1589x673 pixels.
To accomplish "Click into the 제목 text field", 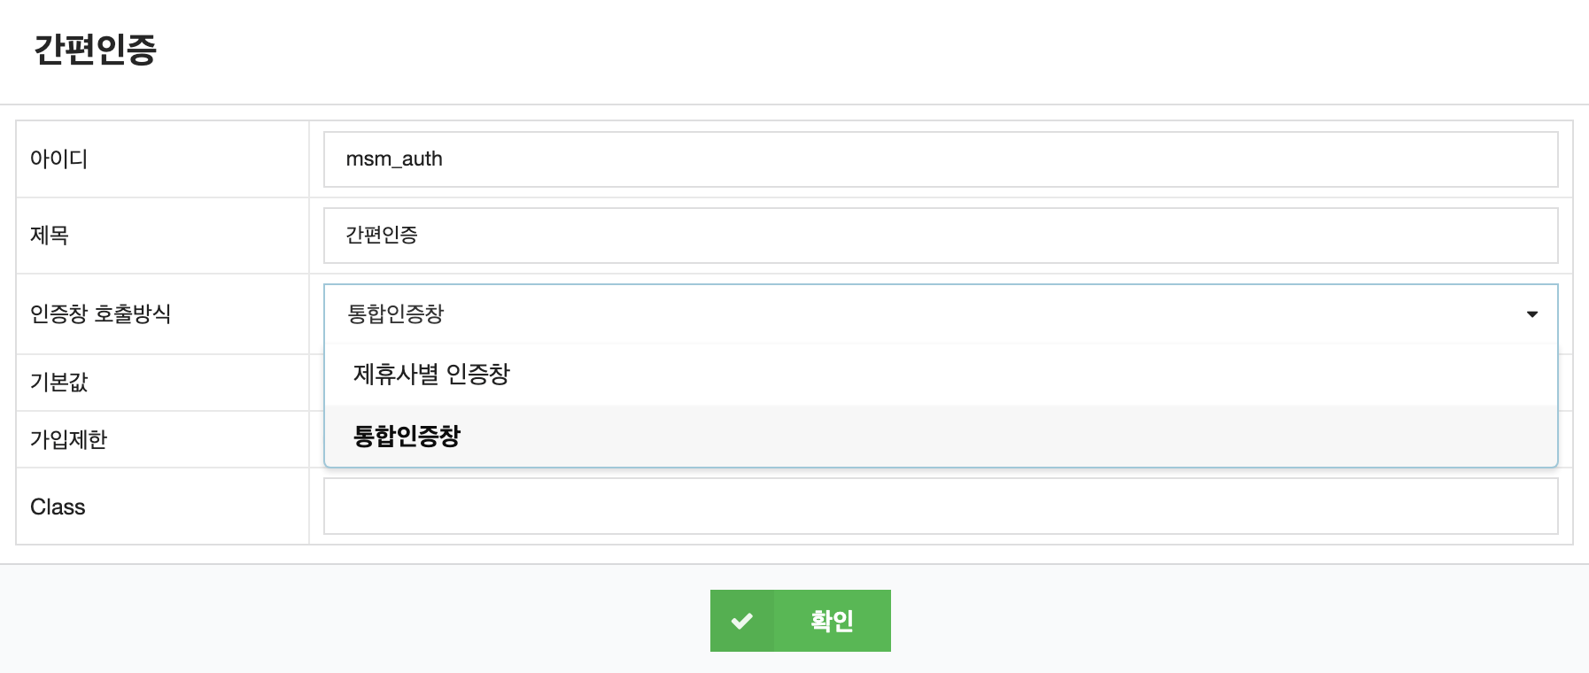I will (x=940, y=236).
